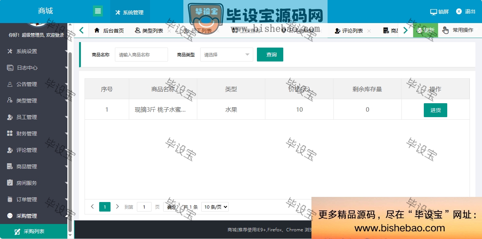Open the 10 条/页 page size dropdown
The width and height of the screenshot is (482, 239).
coord(215,207)
